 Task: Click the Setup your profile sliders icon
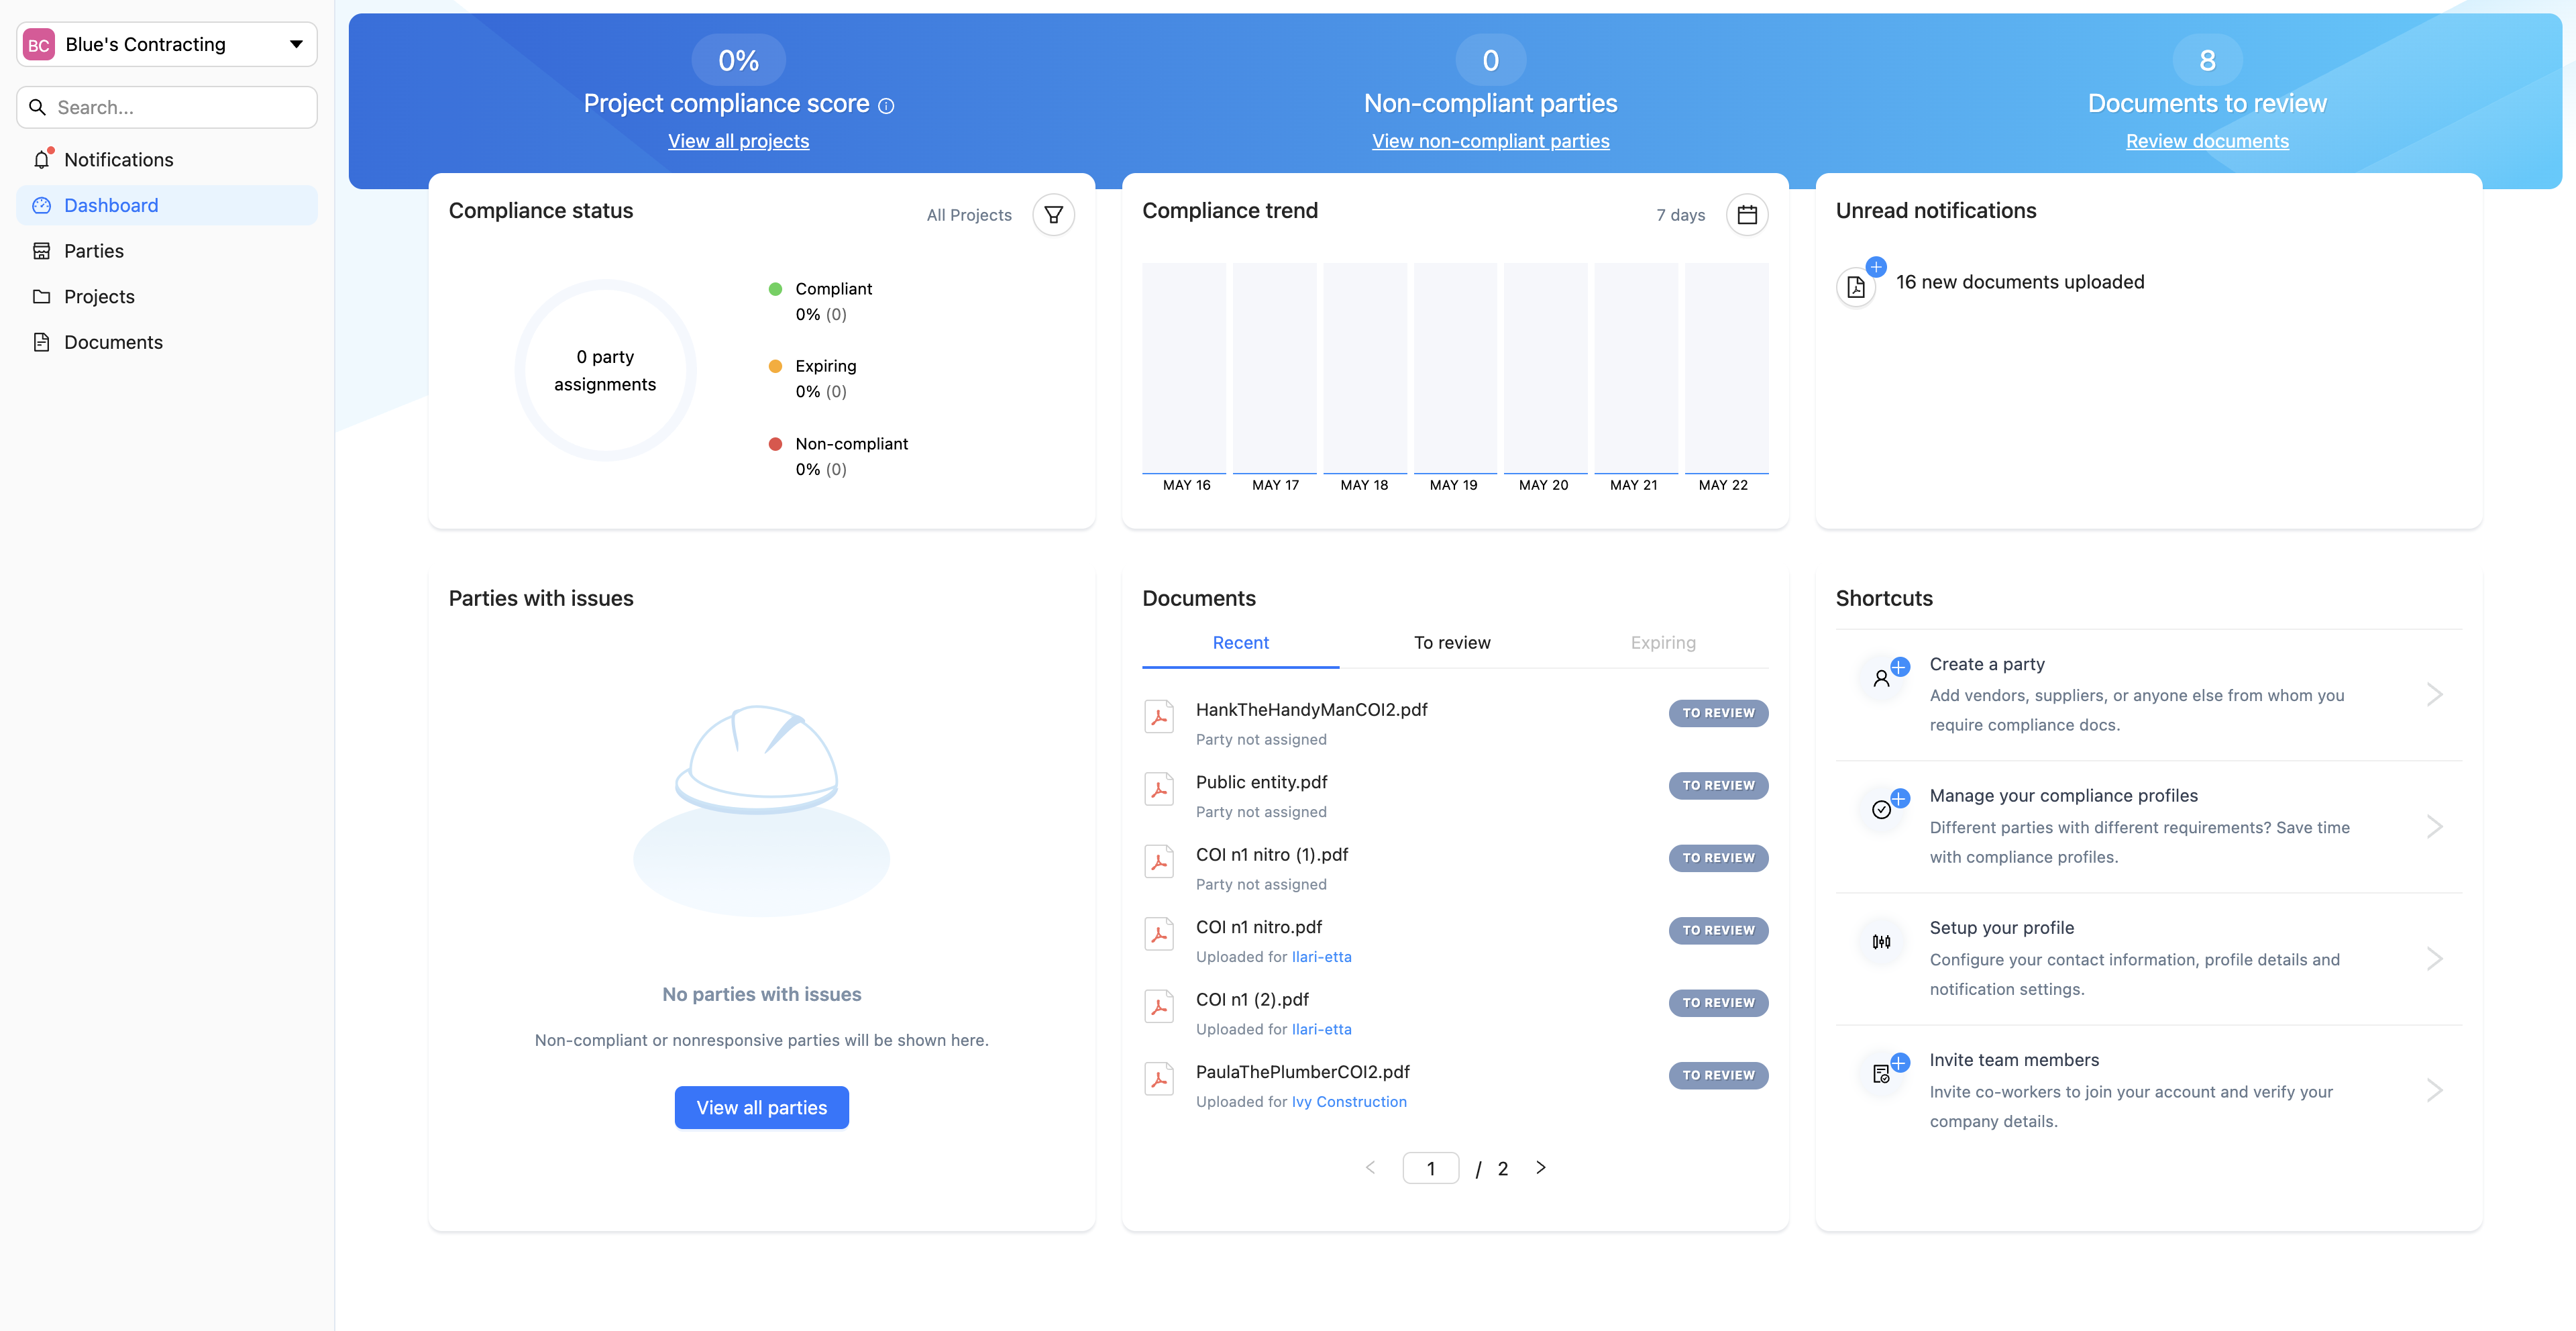1881,941
